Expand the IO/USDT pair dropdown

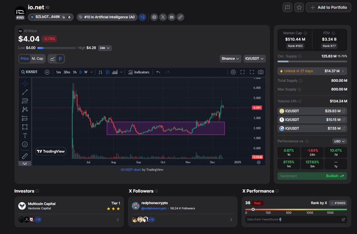(254, 58)
